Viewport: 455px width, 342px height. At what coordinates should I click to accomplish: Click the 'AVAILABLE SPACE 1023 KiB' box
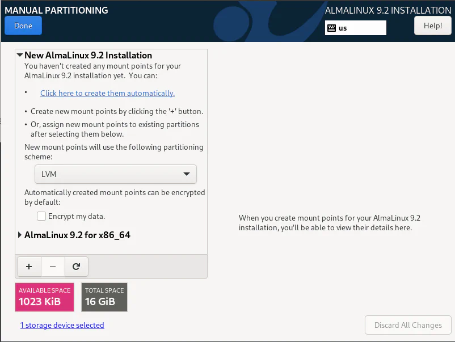pos(44,297)
